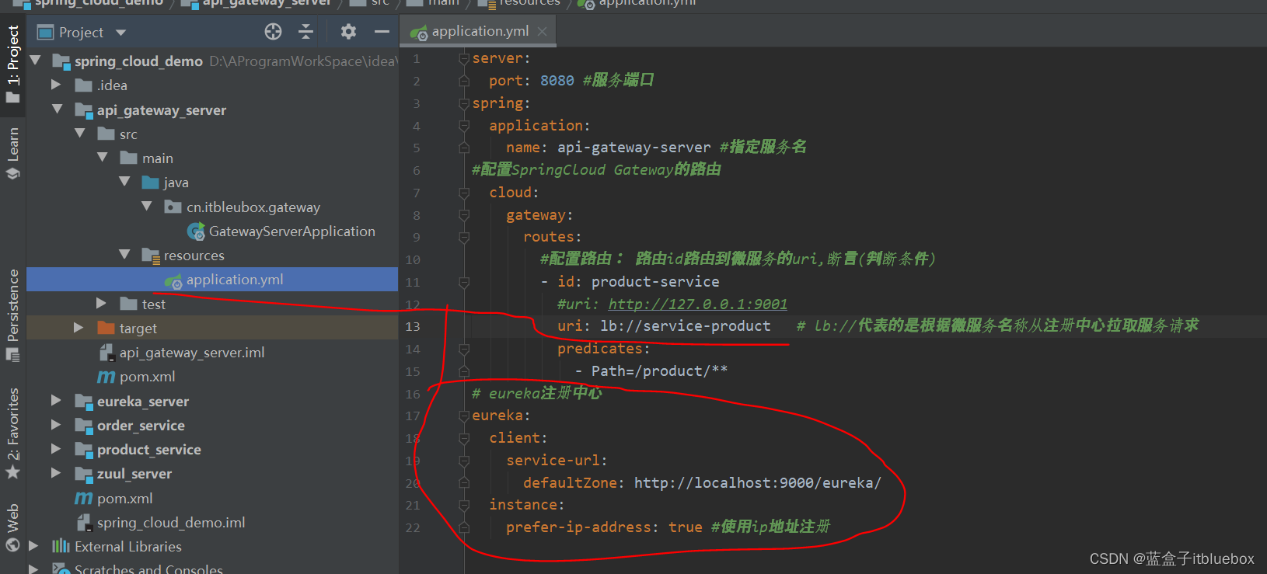Click api-gateway-server name value

[x=633, y=147]
